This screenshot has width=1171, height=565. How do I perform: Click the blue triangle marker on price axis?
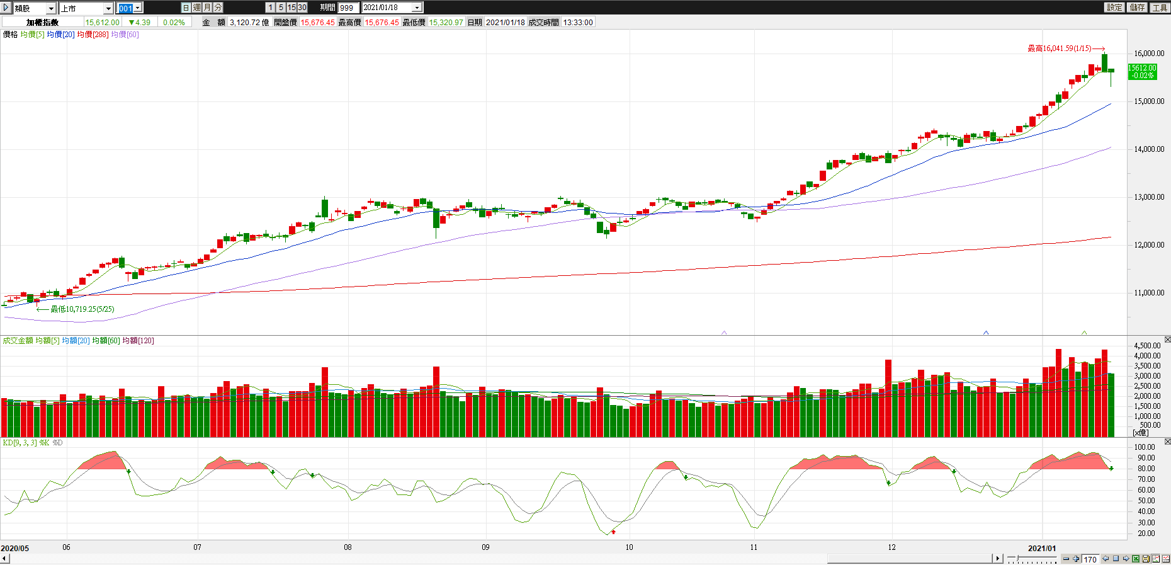[986, 333]
